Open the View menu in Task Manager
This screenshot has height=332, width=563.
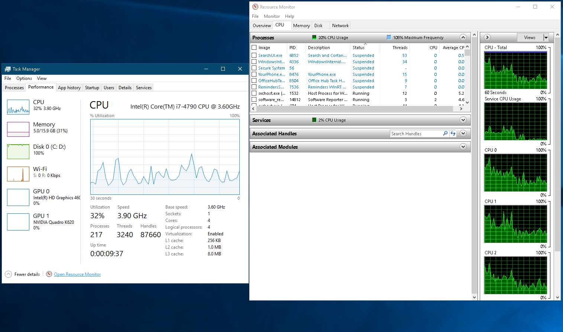tap(42, 78)
